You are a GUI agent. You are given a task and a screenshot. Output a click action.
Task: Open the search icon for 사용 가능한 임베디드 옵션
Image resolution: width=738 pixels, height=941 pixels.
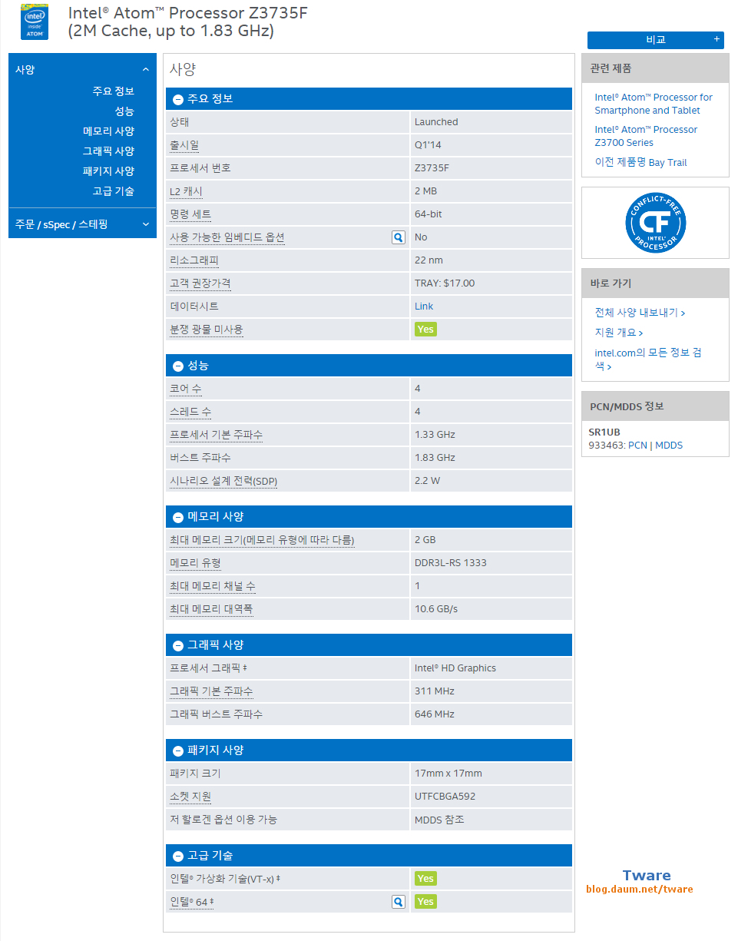click(398, 237)
